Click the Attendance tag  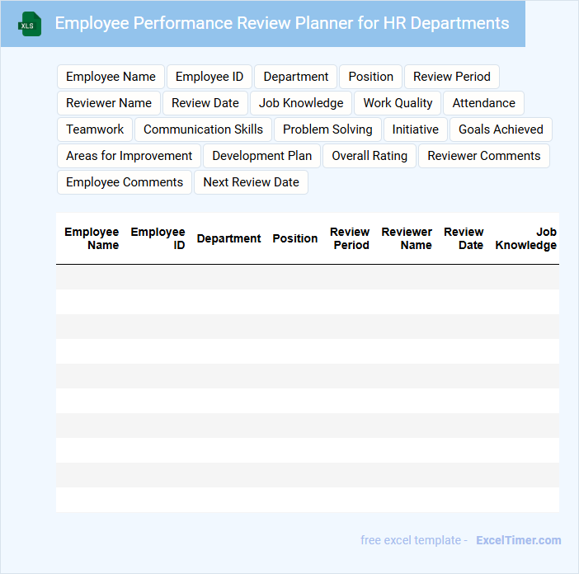(x=483, y=103)
